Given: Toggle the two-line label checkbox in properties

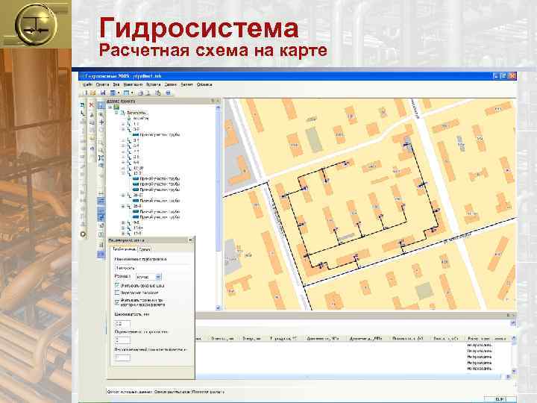Looking at the screenshot, I should click(x=117, y=302).
